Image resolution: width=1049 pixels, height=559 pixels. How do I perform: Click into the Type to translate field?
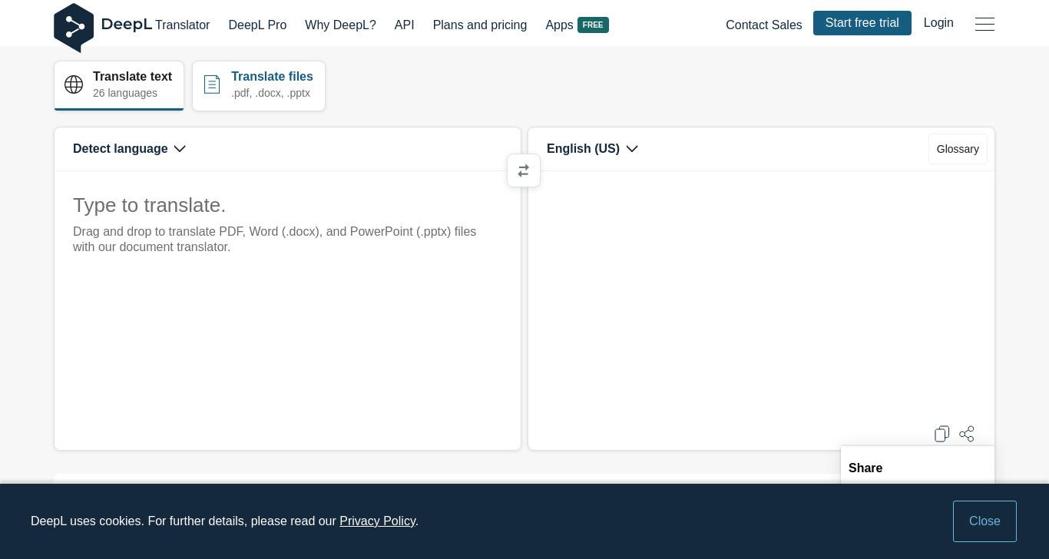(x=287, y=310)
